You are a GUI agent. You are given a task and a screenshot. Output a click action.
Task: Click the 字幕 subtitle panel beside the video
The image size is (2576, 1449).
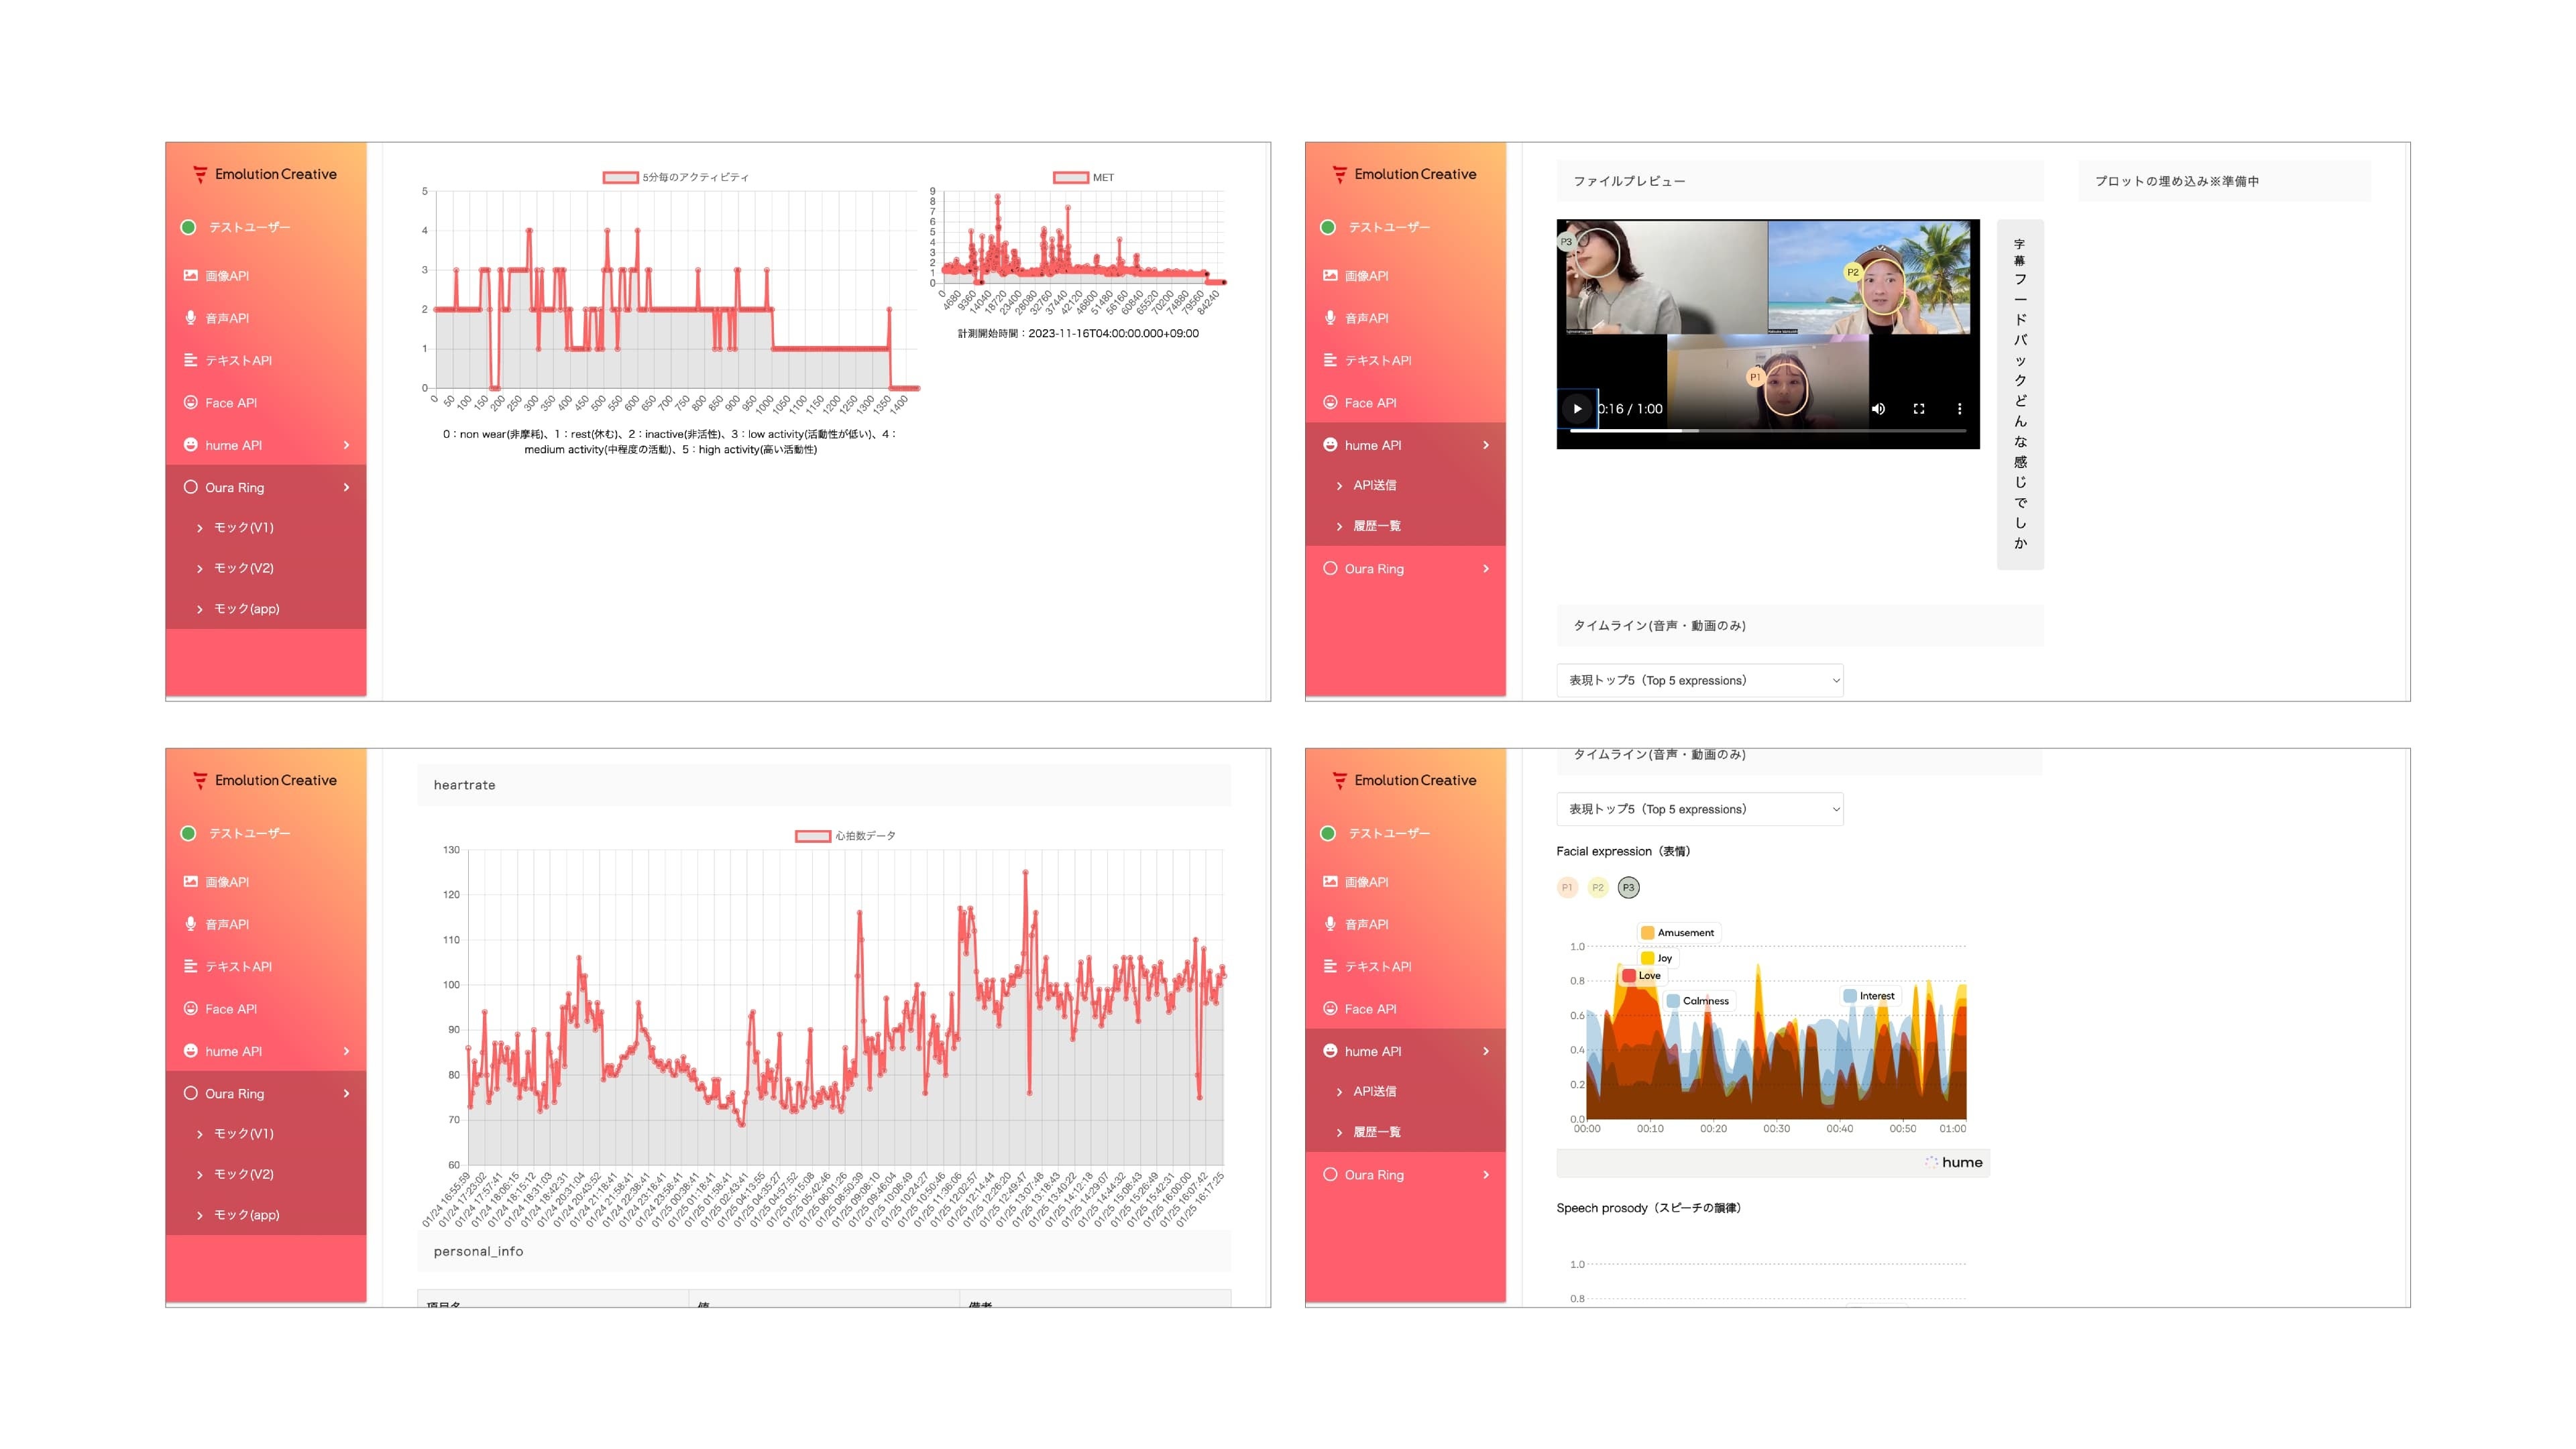click(2020, 394)
